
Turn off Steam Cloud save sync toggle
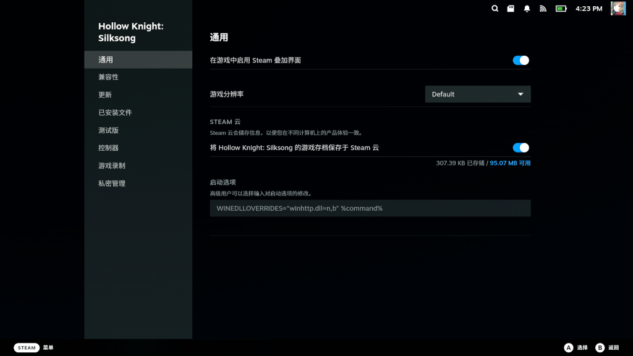click(x=520, y=148)
